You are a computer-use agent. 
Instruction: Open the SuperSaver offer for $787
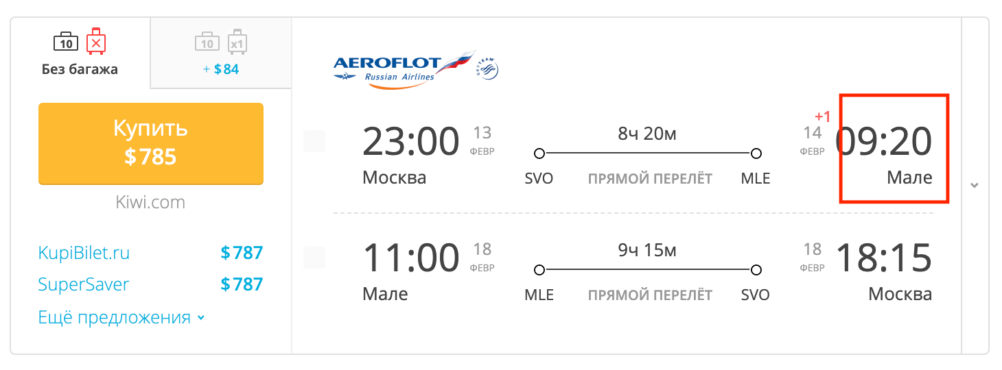(151, 284)
